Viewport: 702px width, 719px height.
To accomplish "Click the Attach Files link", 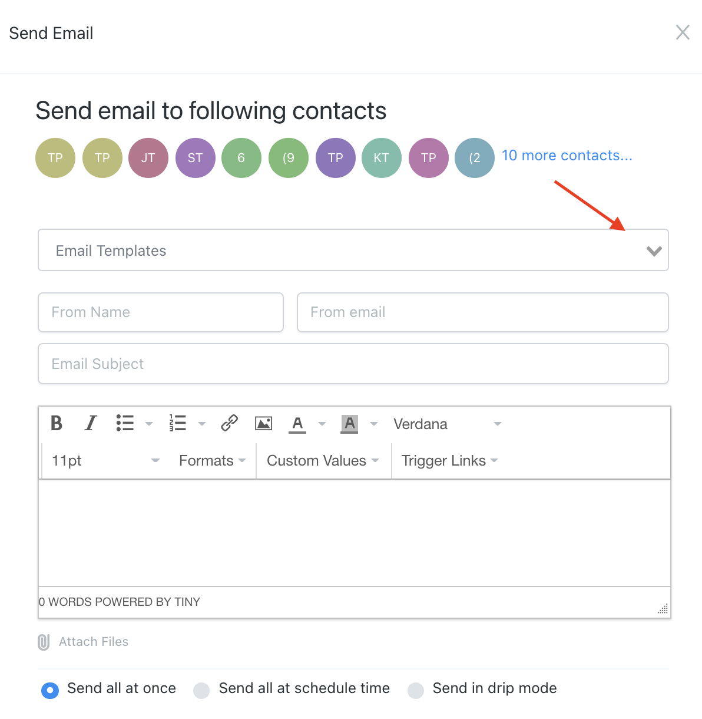I will 94,642.
